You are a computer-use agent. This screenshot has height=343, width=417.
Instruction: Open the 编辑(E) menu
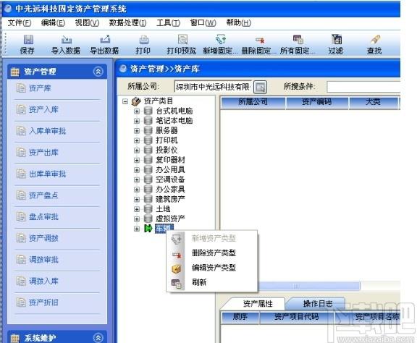[x=53, y=23]
